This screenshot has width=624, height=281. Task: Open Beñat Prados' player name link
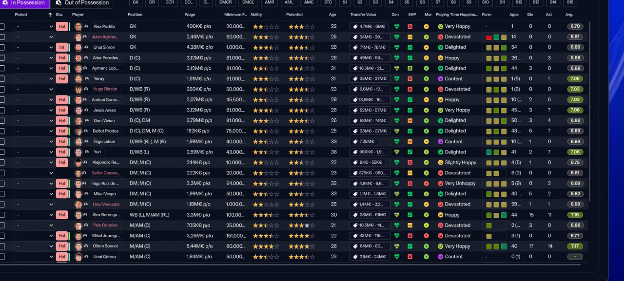tap(105, 131)
